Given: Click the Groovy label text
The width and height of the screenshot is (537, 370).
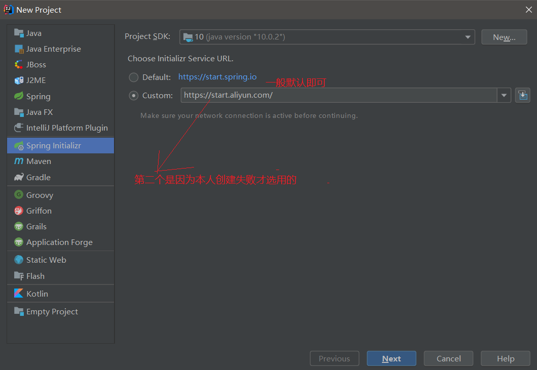Looking at the screenshot, I should coord(40,195).
